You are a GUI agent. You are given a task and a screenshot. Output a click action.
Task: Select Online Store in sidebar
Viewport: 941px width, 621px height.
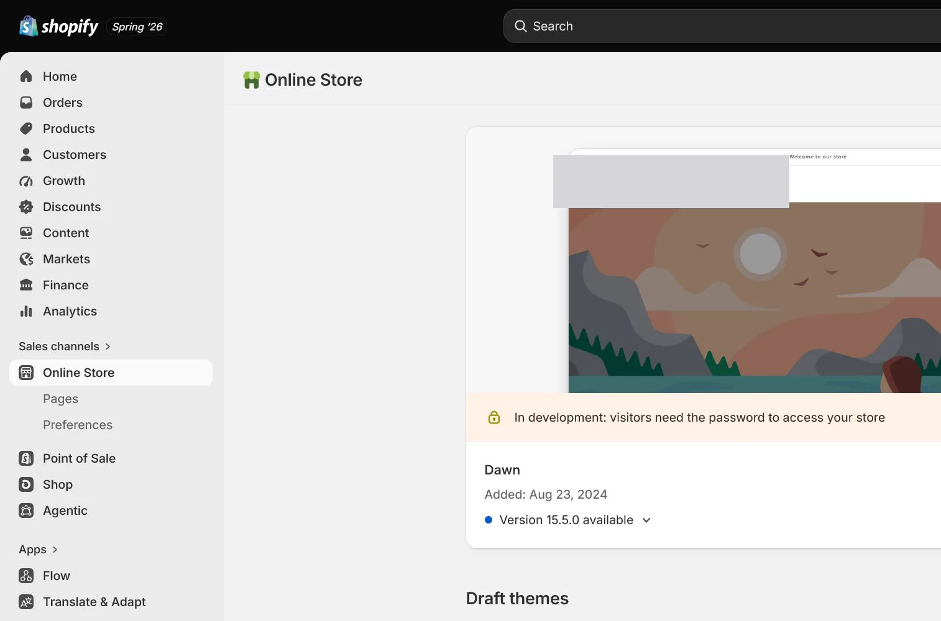tap(111, 373)
